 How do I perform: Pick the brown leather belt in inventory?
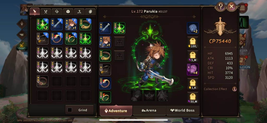coord(43,81)
